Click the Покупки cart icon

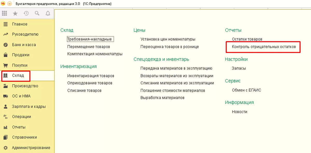(5, 65)
